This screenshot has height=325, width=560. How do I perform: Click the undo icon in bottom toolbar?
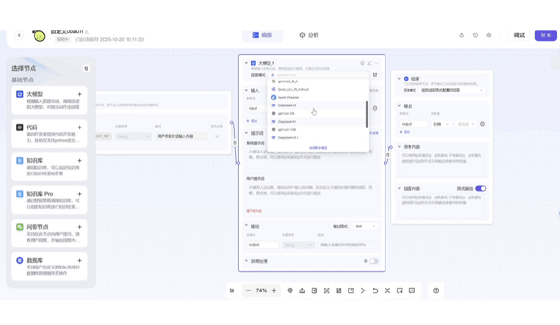point(375,291)
